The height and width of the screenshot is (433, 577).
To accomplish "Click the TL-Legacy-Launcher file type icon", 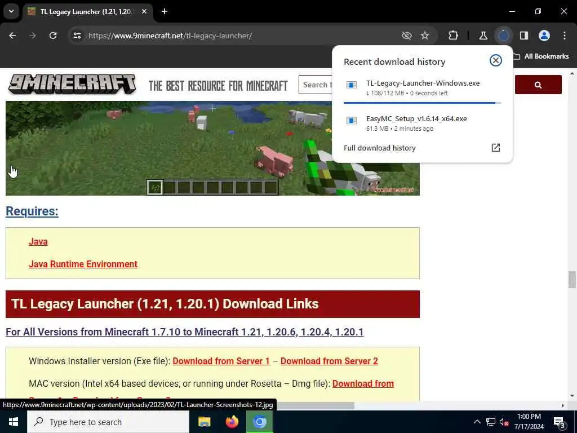I will (x=352, y=85).
